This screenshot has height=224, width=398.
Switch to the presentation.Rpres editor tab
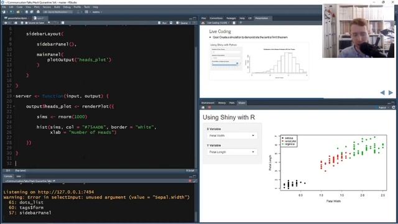(x=17, y=18)
